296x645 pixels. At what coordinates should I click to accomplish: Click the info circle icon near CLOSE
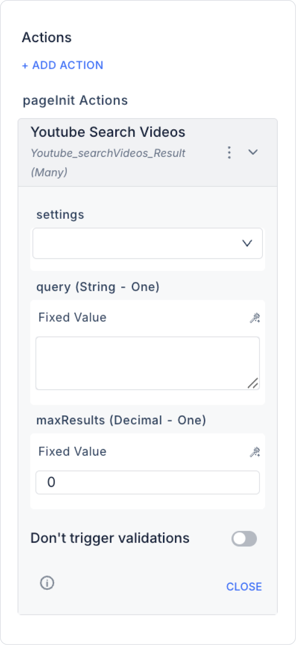pyautogui.click(x=47, y=583)
